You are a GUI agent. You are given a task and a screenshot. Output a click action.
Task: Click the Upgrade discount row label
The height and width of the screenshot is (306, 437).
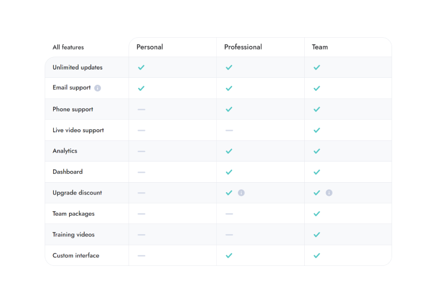[77, 193]
